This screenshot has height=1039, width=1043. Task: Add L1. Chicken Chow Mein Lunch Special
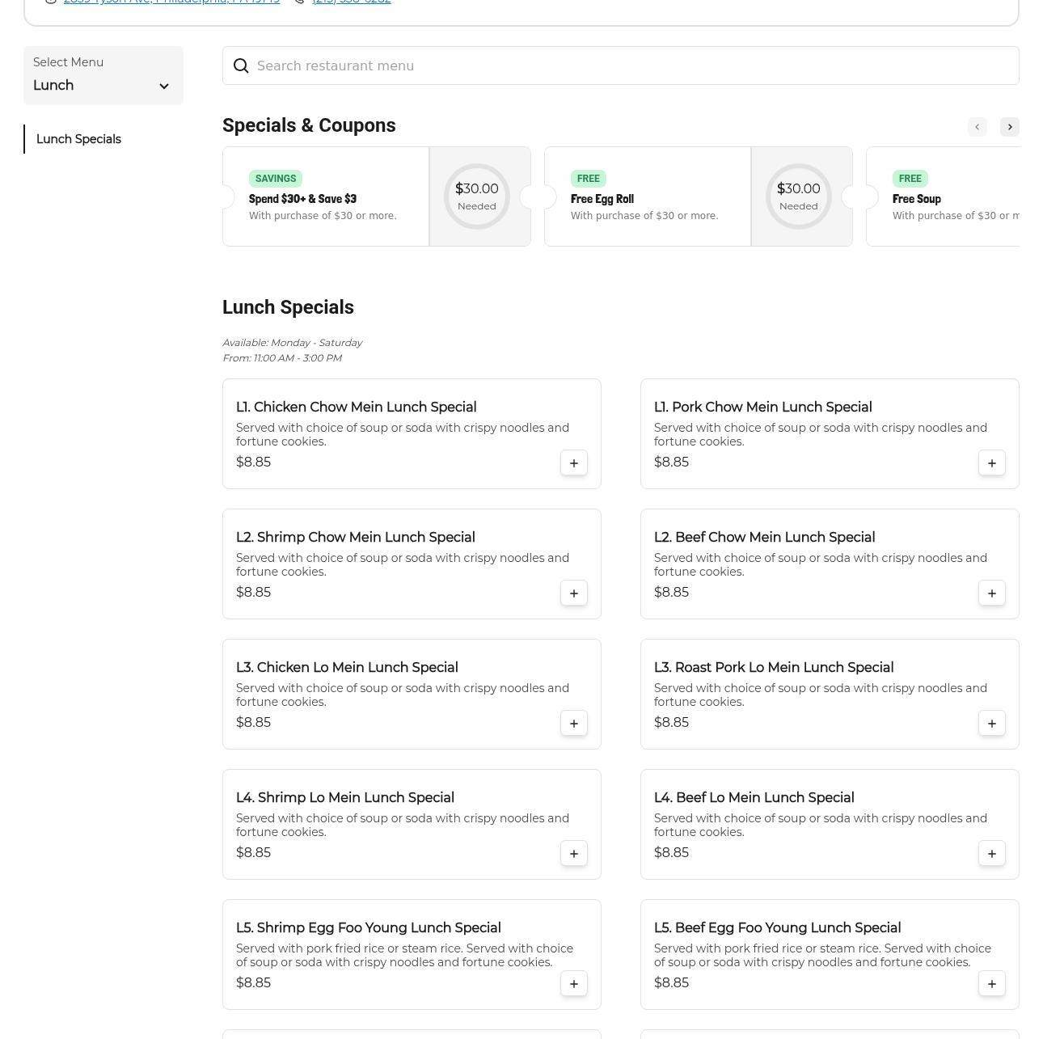pyautogui.click(x=573, y=463)
